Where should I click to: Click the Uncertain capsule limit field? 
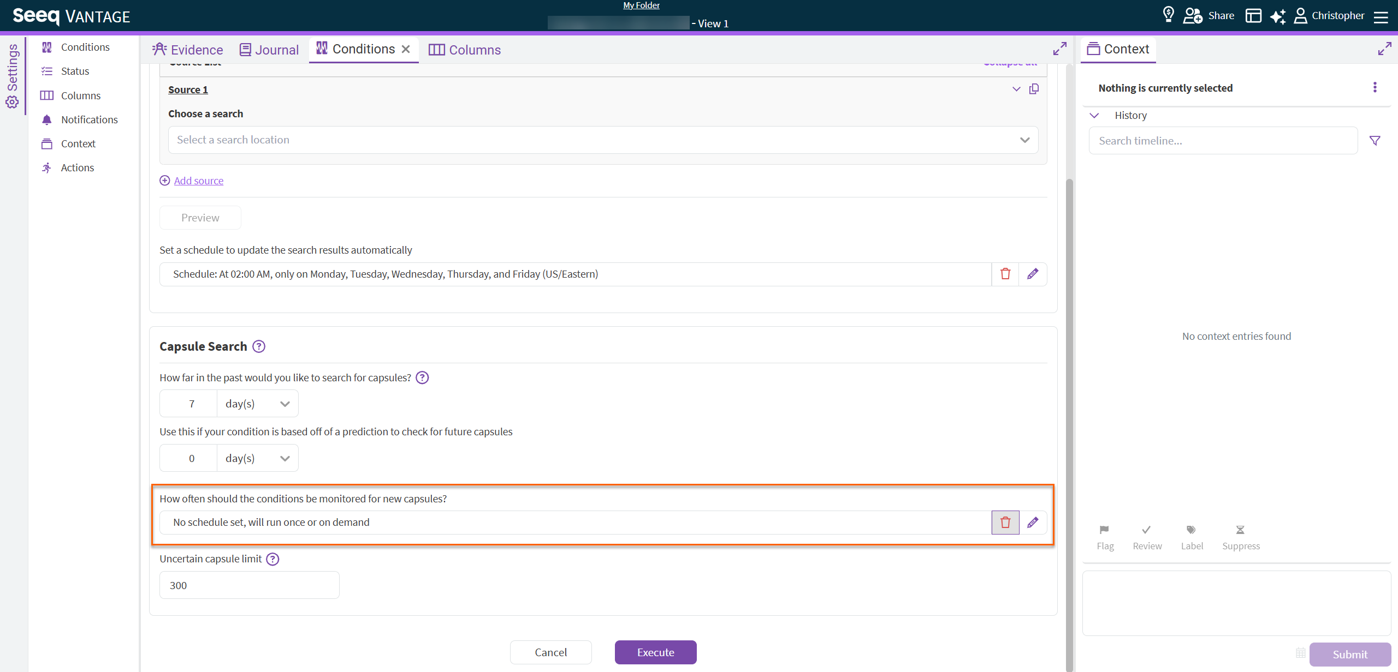click(250, 585)
